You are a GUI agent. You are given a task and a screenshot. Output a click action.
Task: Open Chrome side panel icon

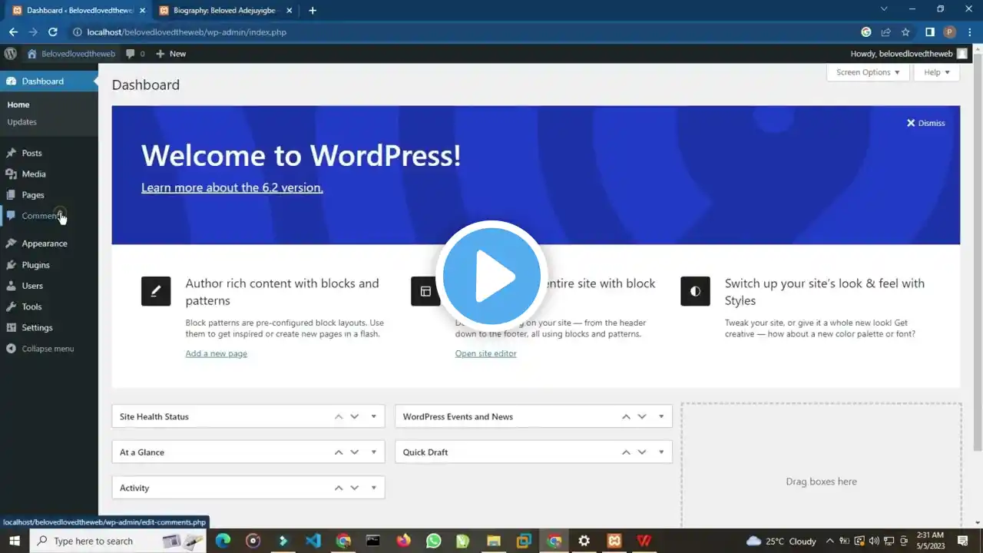pos(929,32)
